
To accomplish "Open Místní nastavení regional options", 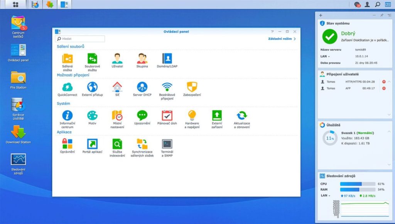I will (x=117, y=119).
